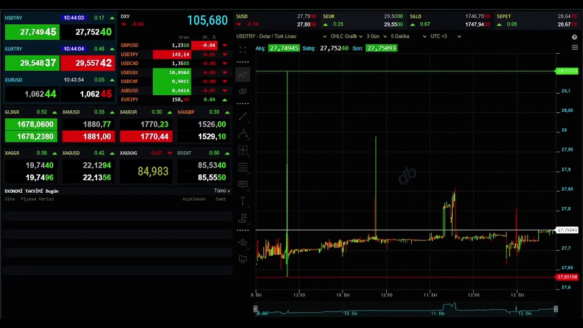The height and width of the screenshot is (328, 583).
Task: Select the chart indicators tool
Action: [x=243, y=74]
